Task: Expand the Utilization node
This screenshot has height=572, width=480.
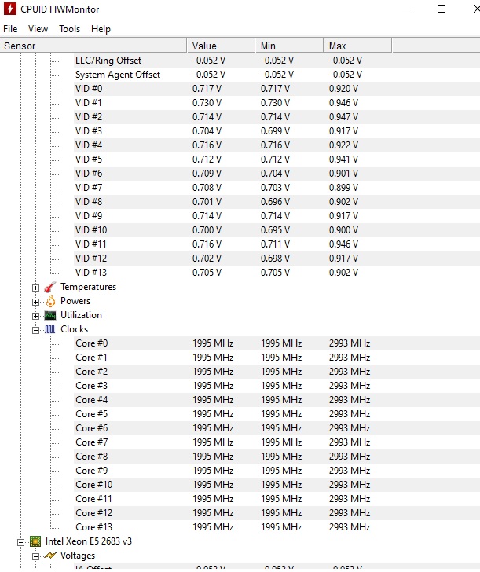Action: click(35, 317)
